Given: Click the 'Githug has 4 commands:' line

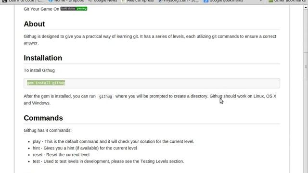Looking at the screenshot, I should point(48,130).
